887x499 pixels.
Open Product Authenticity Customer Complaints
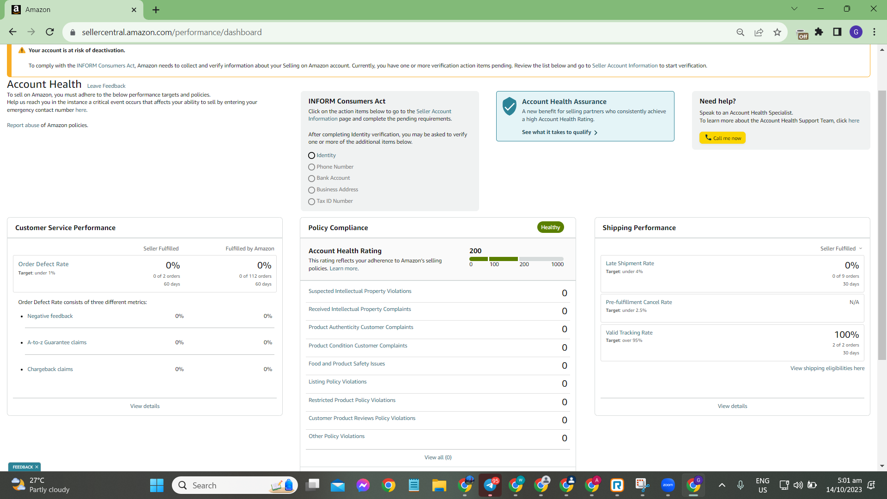pos(361,327)
